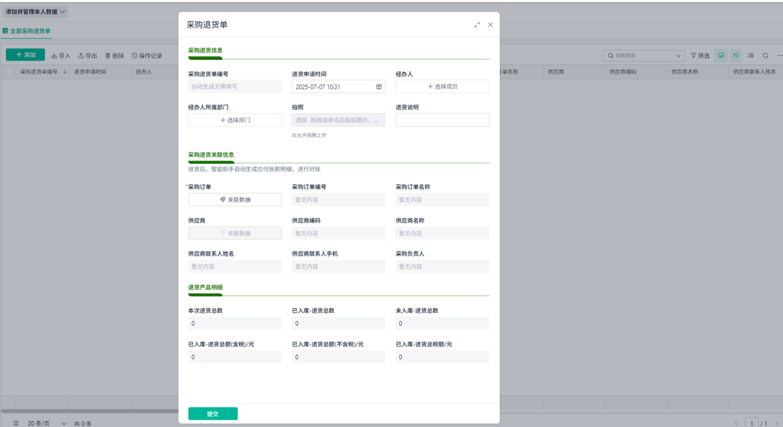Viewport: 783px width, 427px height.
Task: Click the 供应商联系人姓名 column header
Action: (754, 72)
